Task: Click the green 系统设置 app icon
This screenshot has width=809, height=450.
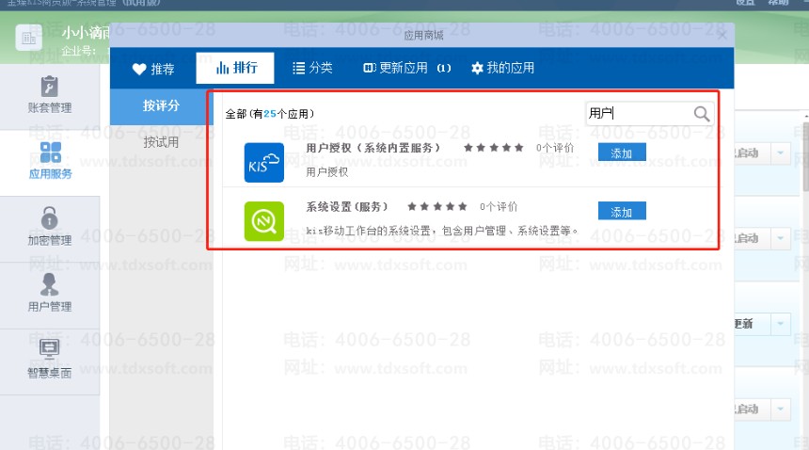Action: [x=263, y=221]
